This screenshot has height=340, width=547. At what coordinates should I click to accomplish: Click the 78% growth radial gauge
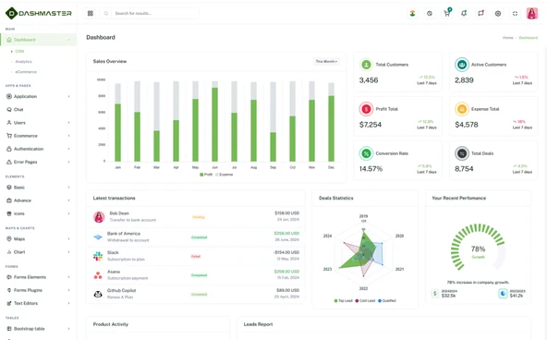[x=478, y=249]
